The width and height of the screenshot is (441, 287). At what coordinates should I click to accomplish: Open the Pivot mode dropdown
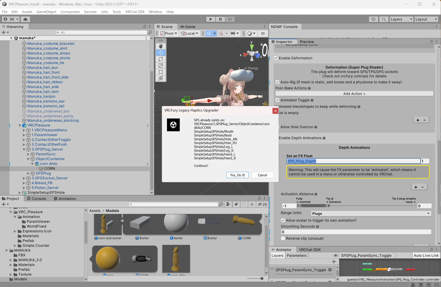click(169, 34)
